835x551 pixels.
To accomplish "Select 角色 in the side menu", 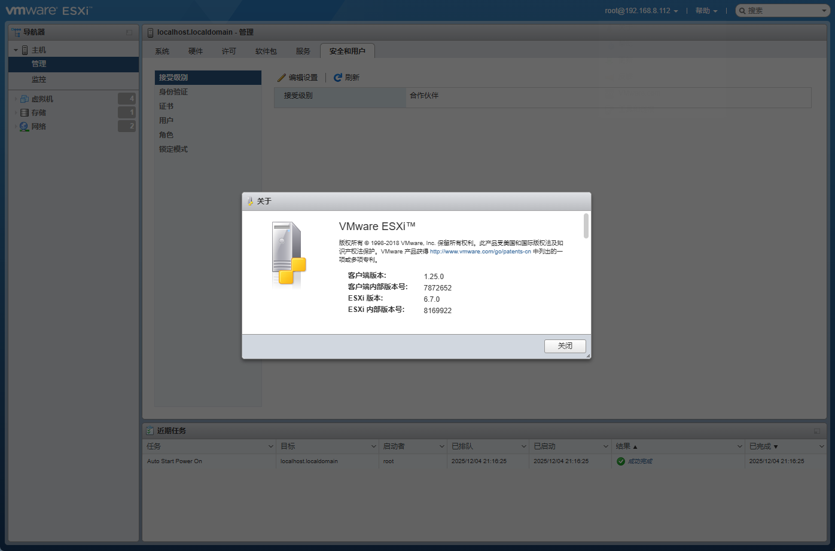I will click(208, 135).
